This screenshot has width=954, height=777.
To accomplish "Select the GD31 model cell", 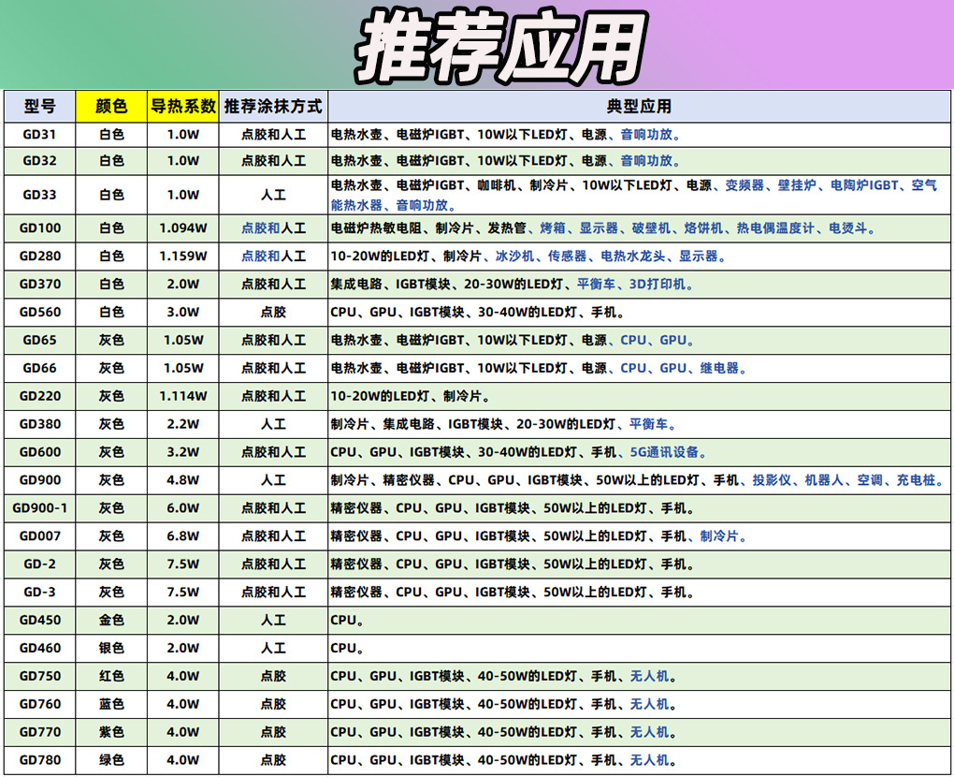I will click(39, 135).
